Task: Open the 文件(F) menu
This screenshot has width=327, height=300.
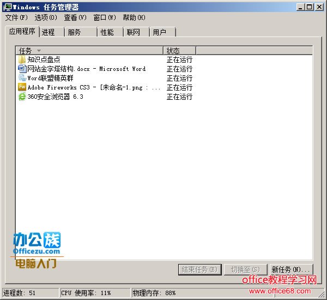Action: (x=16, y=17)
